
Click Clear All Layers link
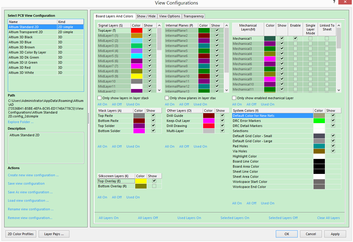(x=328, y=218)
